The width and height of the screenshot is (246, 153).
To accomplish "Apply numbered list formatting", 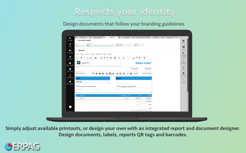I will tap(124, 58).
